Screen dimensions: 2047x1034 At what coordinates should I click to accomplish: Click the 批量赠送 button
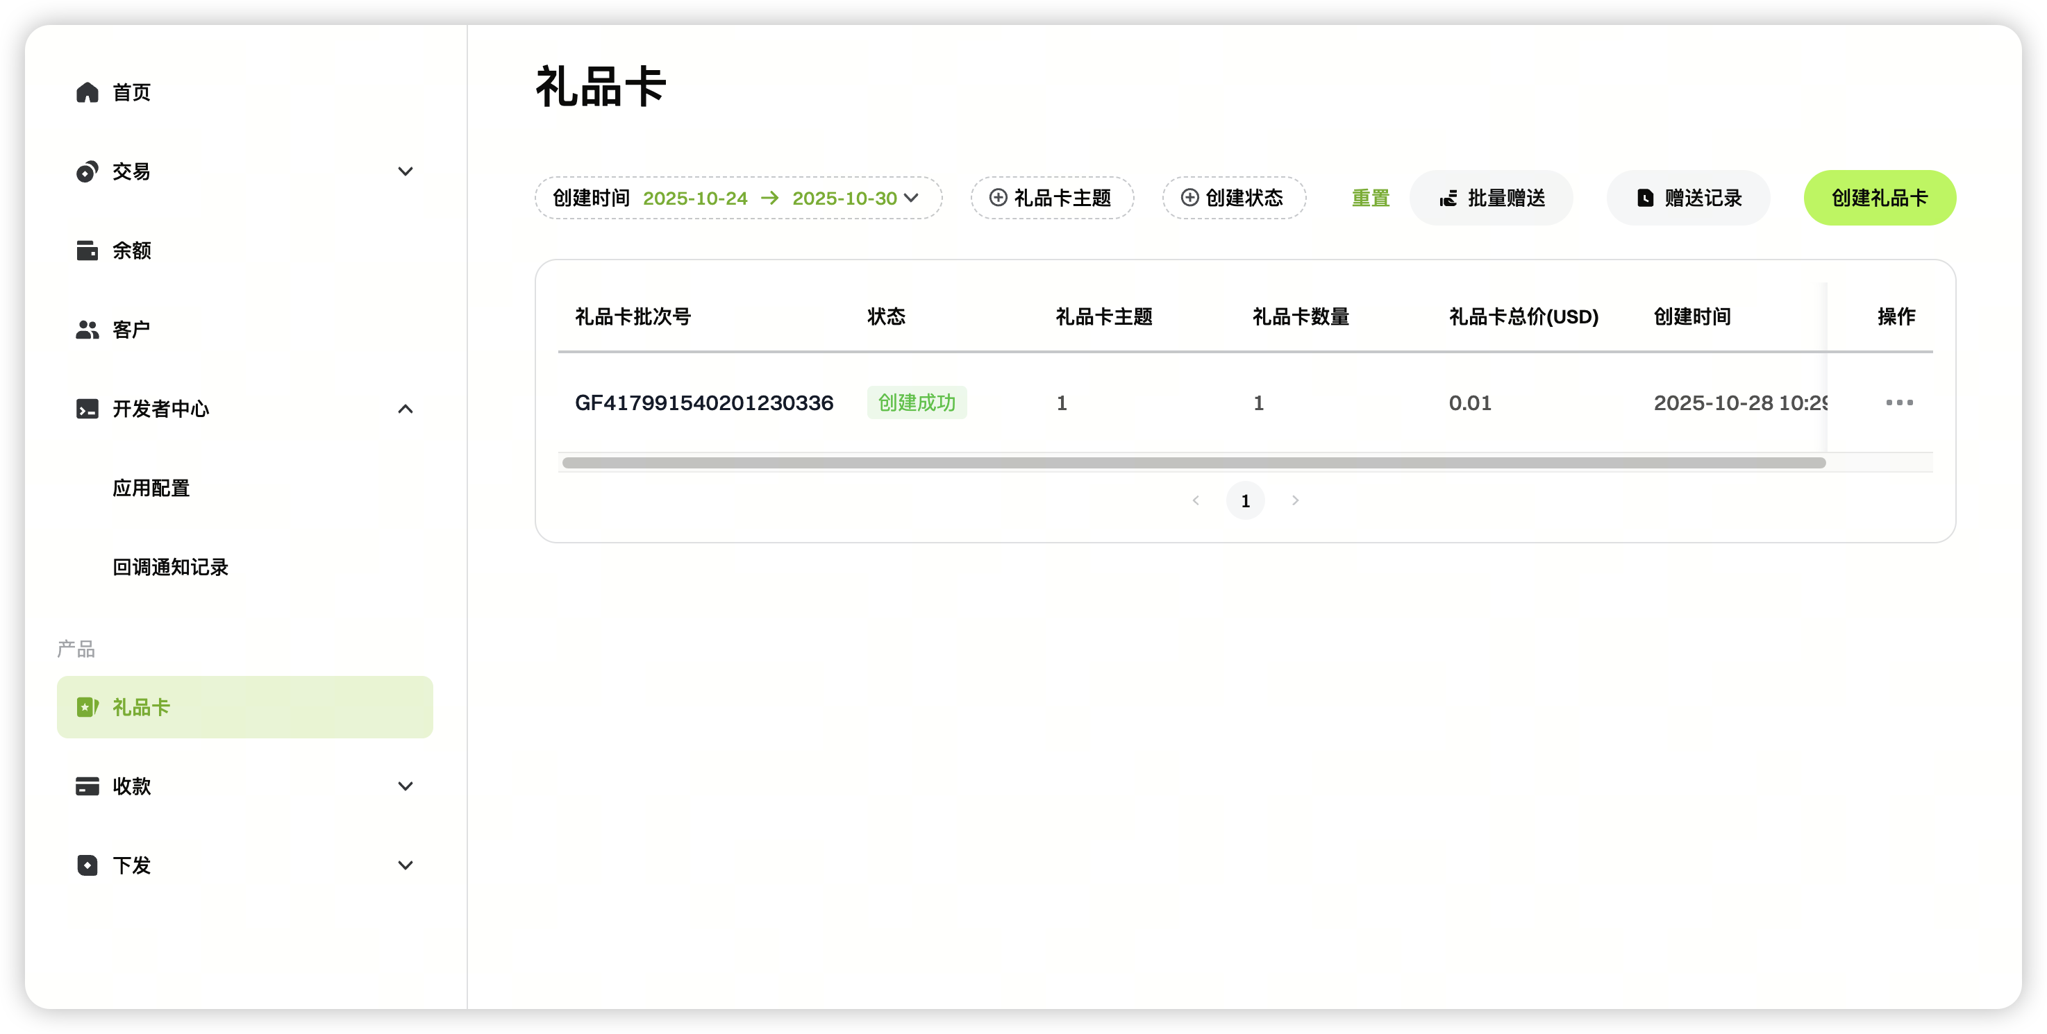coord(1492,198)
